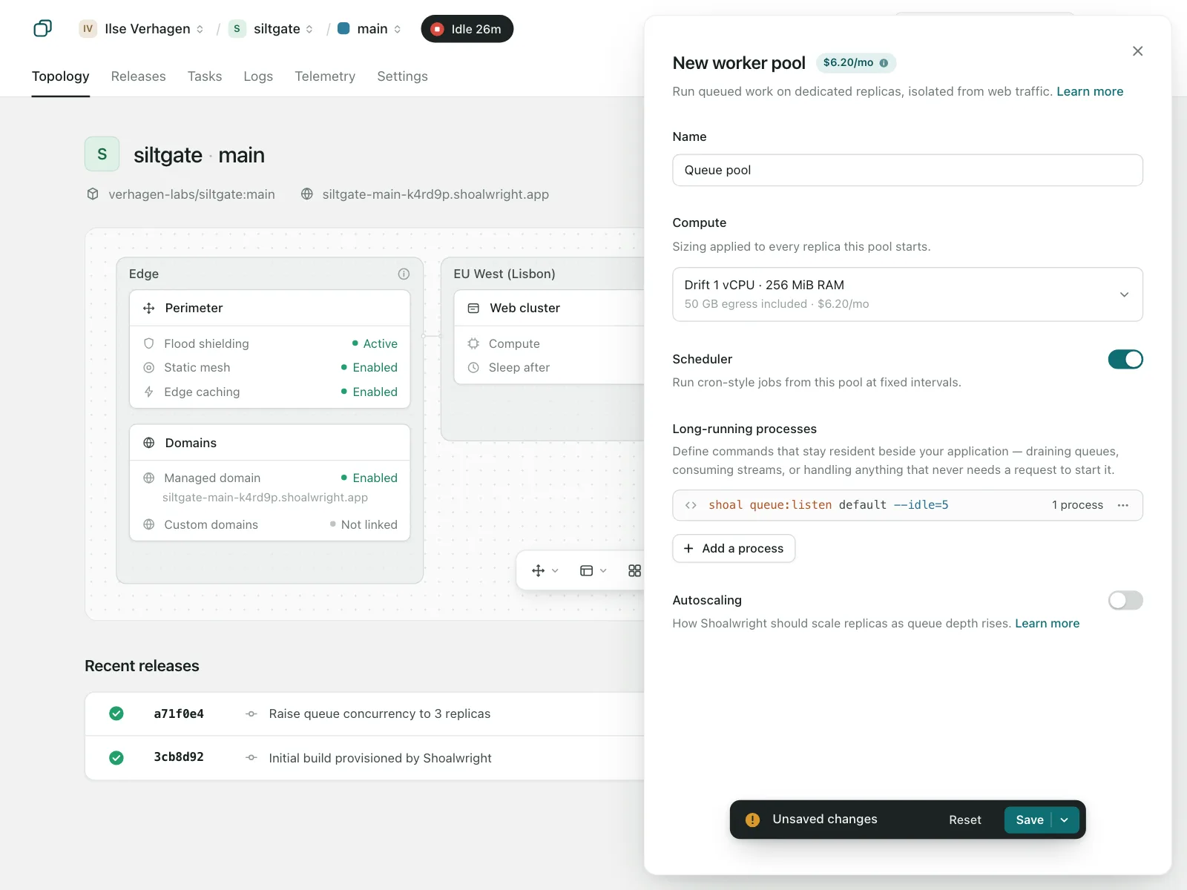Screen dimensions: 1187x890
Task: Click the code brackets icon on process row
Action: [x=691, y=505]
